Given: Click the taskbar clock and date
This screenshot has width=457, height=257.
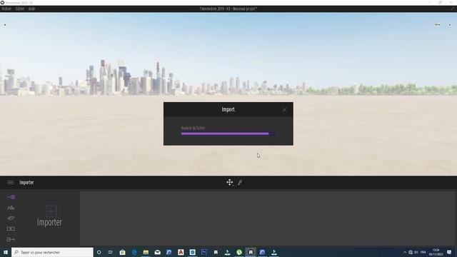Looking at the screenshot, I should click(436, 252).
